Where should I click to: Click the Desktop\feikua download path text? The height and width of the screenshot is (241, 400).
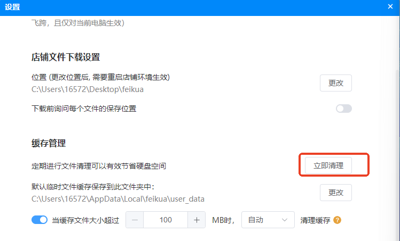[88, 89]
